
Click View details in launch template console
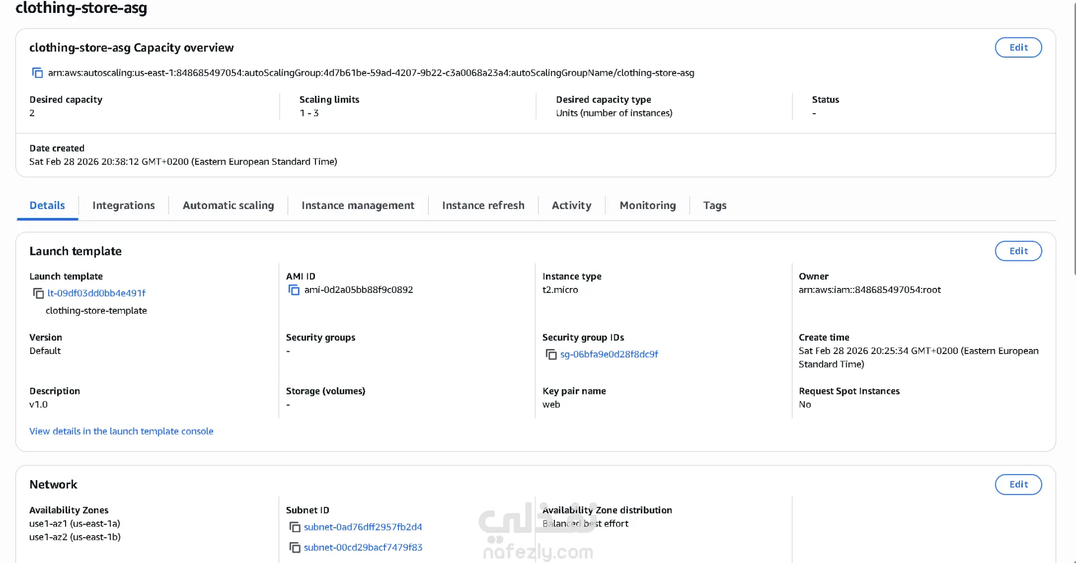121,431
